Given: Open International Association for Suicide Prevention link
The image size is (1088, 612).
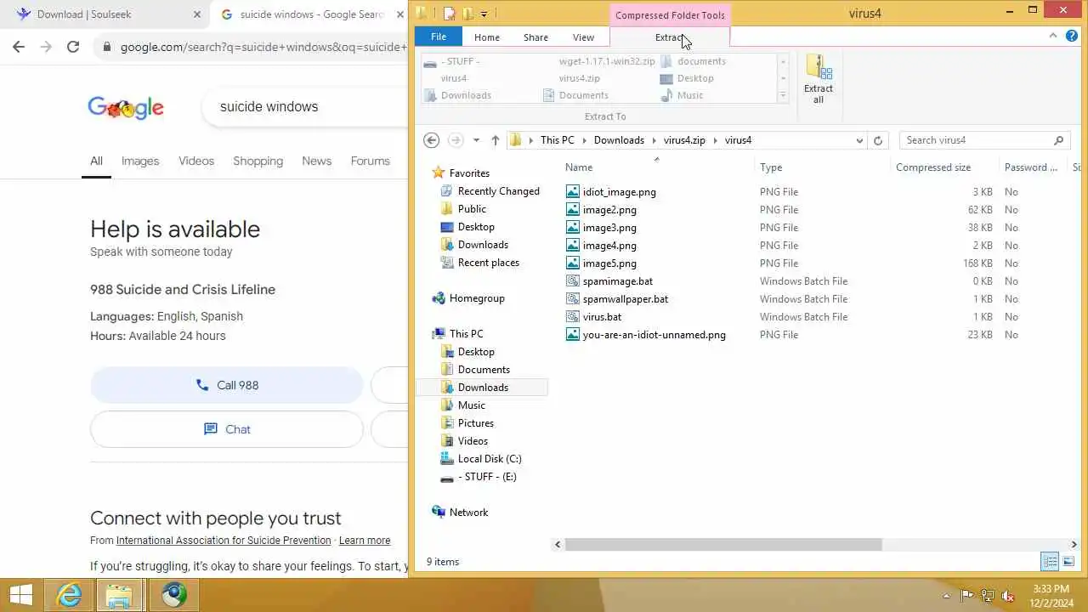Looking at the screenshot, I should point(224,541).
